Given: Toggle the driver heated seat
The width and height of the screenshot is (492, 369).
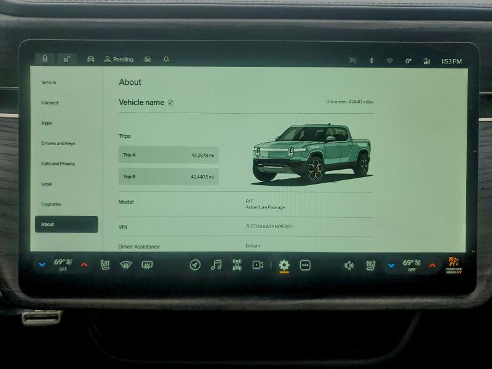Looking at the screenshot, I should 105,265.
